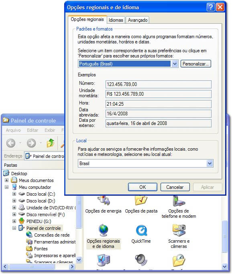The width and height of the screenshot is (232, 274).
Task: Click the folder tree scroll left arrow
Action: coord(5,267)
